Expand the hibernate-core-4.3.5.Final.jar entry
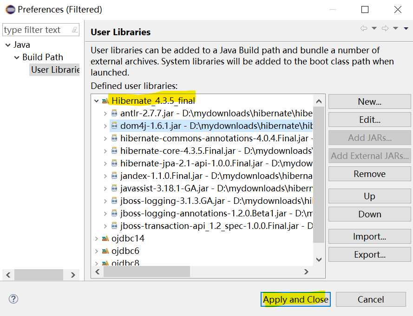Image resolution: width=413 pixels, height=316 pixels. pos(105,151)
